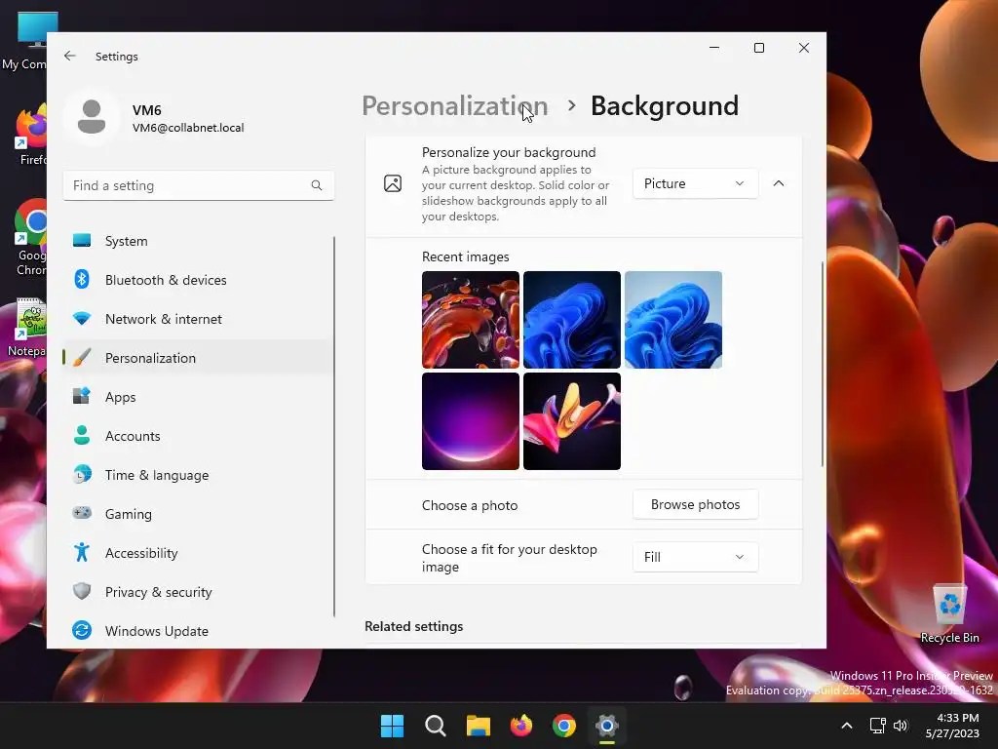This screenshot has width=998, height=749.
Task: Click the VM6 user avatar icon
Action: tap(92, 117)
